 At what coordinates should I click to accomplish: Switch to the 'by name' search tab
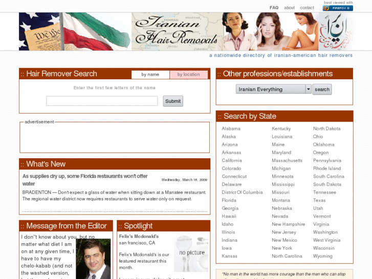pos(150,74)
